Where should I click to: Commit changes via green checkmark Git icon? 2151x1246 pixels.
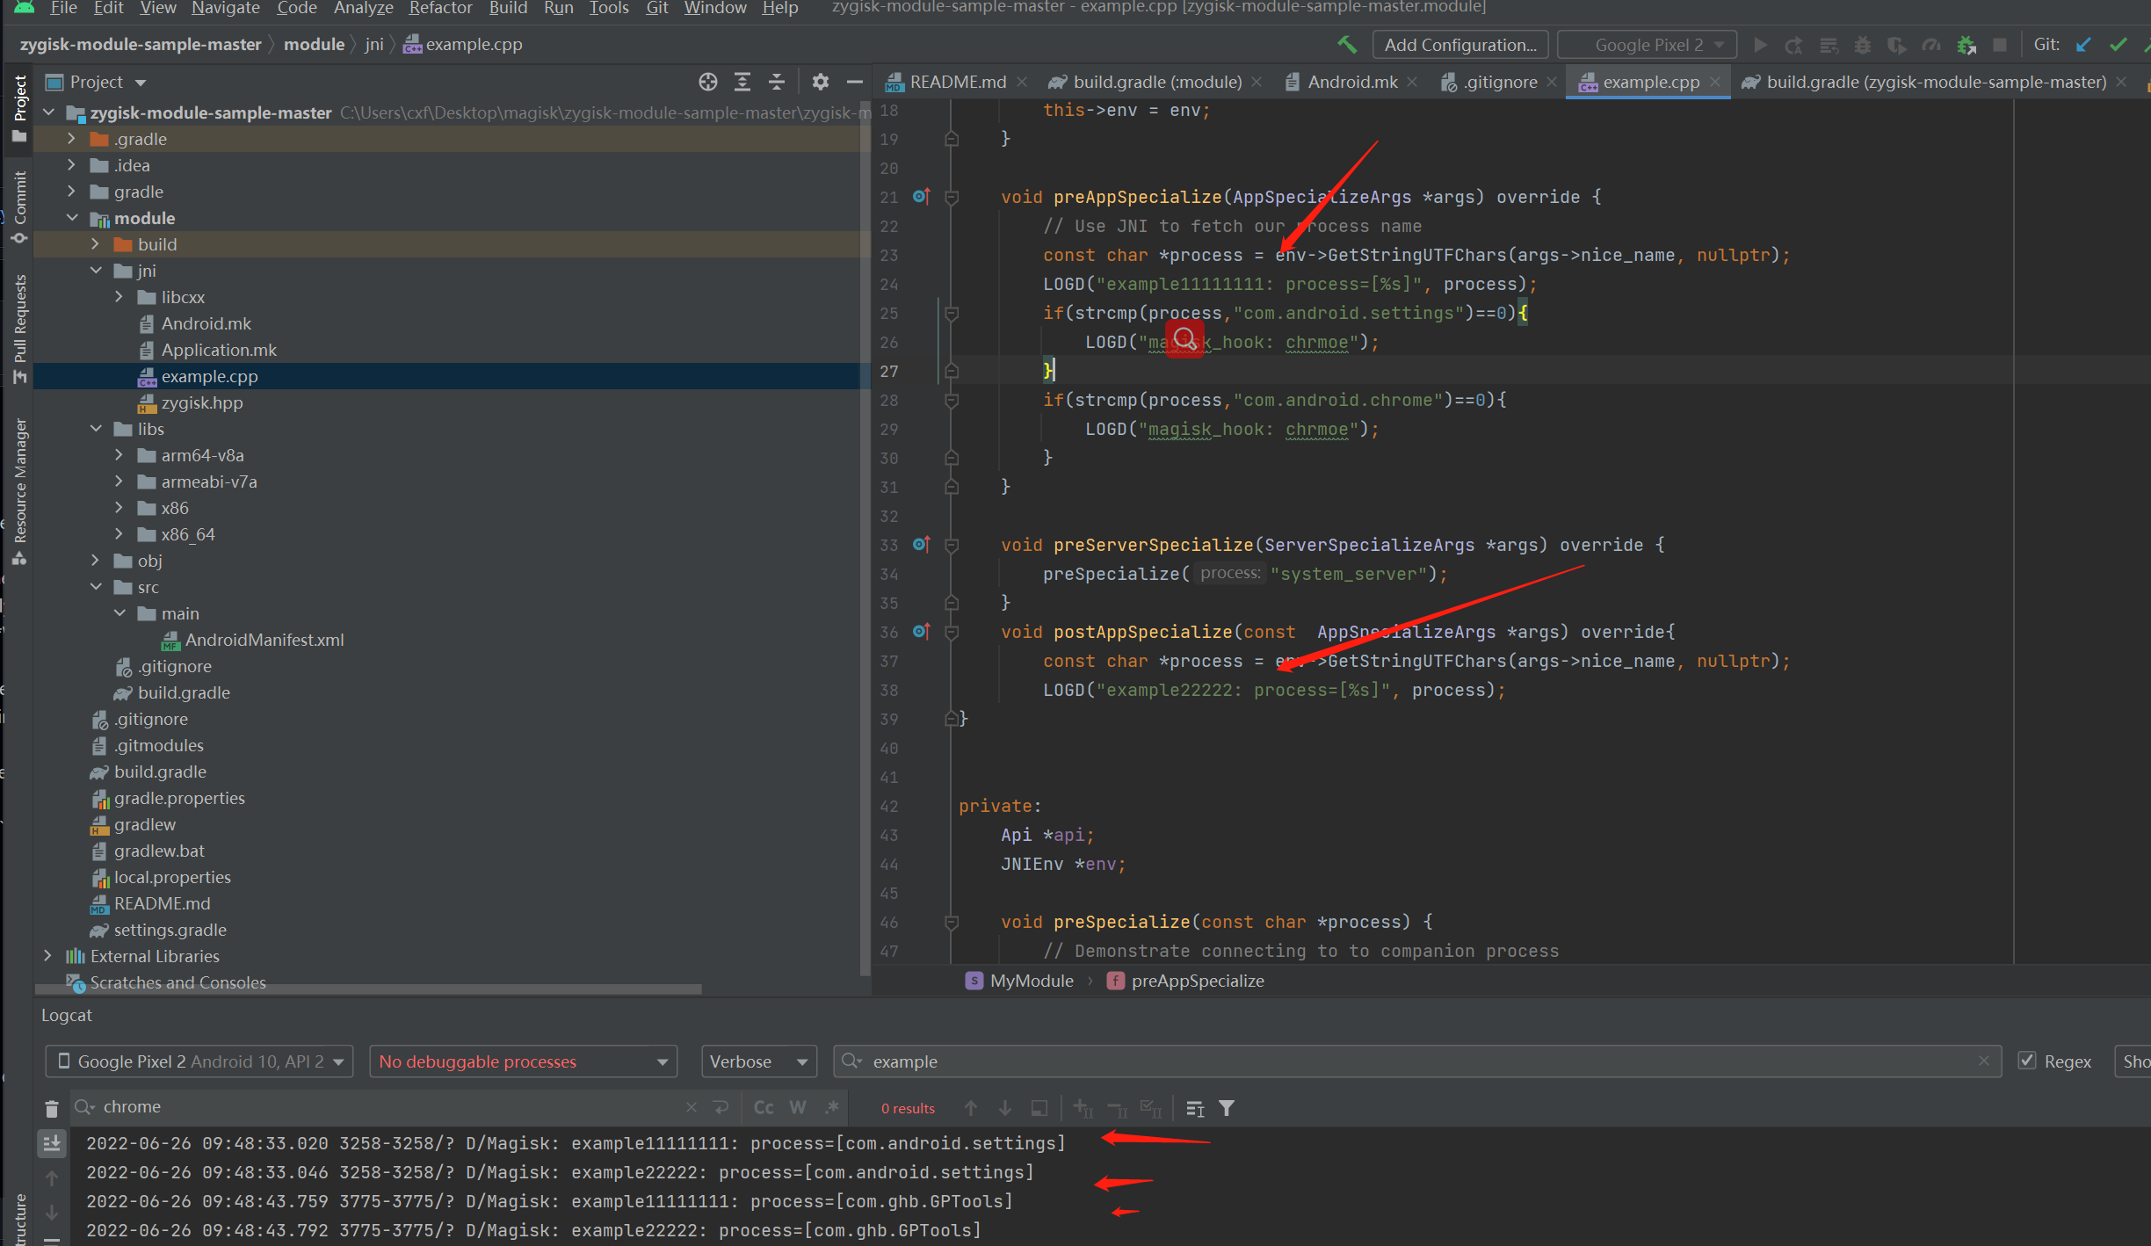tap(2118, 45)
